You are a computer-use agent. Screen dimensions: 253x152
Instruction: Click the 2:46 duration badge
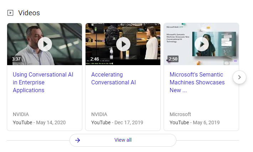point(94,59)
